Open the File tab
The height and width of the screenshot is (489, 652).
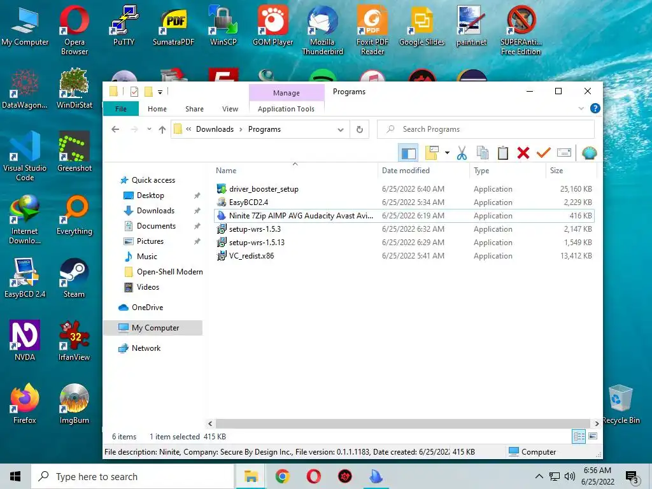pos(120,109)
